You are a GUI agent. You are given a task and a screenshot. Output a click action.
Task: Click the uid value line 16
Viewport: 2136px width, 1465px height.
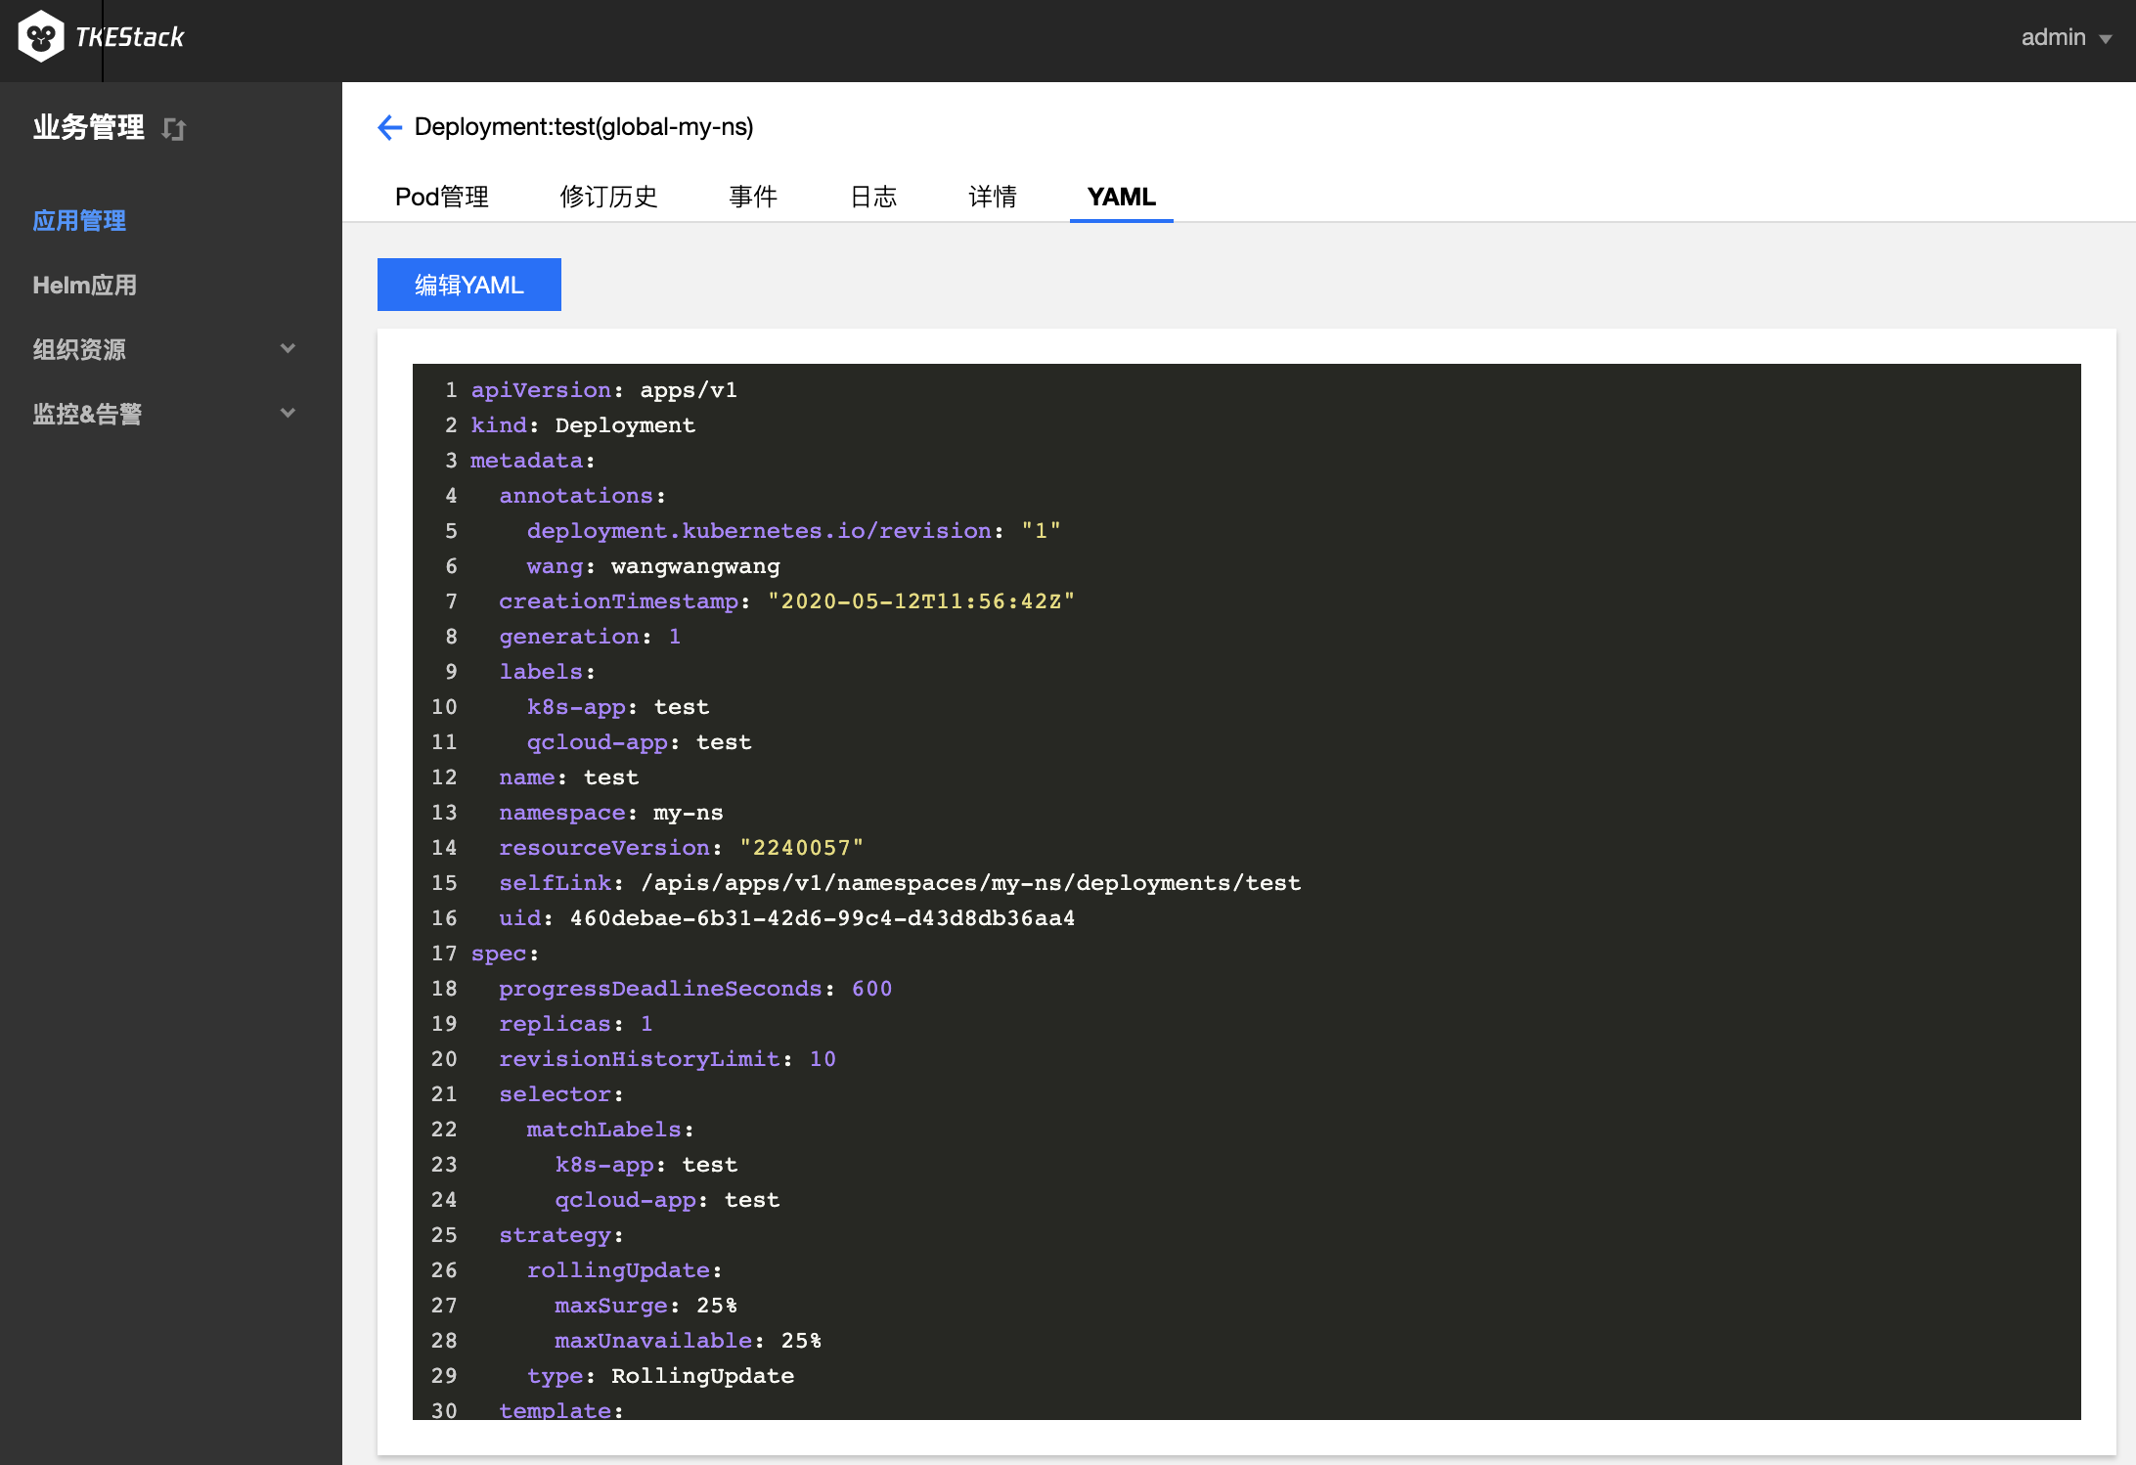click(x=823, y=918)
